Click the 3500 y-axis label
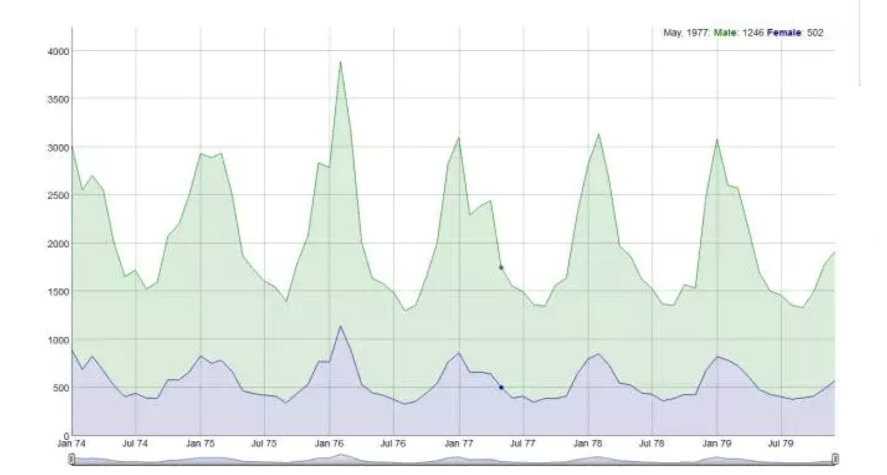Screen dimensions: 887x475 point(57,99)
